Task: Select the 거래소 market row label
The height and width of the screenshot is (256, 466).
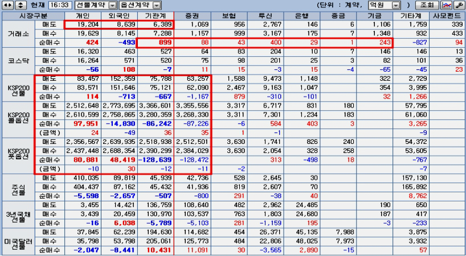Action: coord(18,34)
